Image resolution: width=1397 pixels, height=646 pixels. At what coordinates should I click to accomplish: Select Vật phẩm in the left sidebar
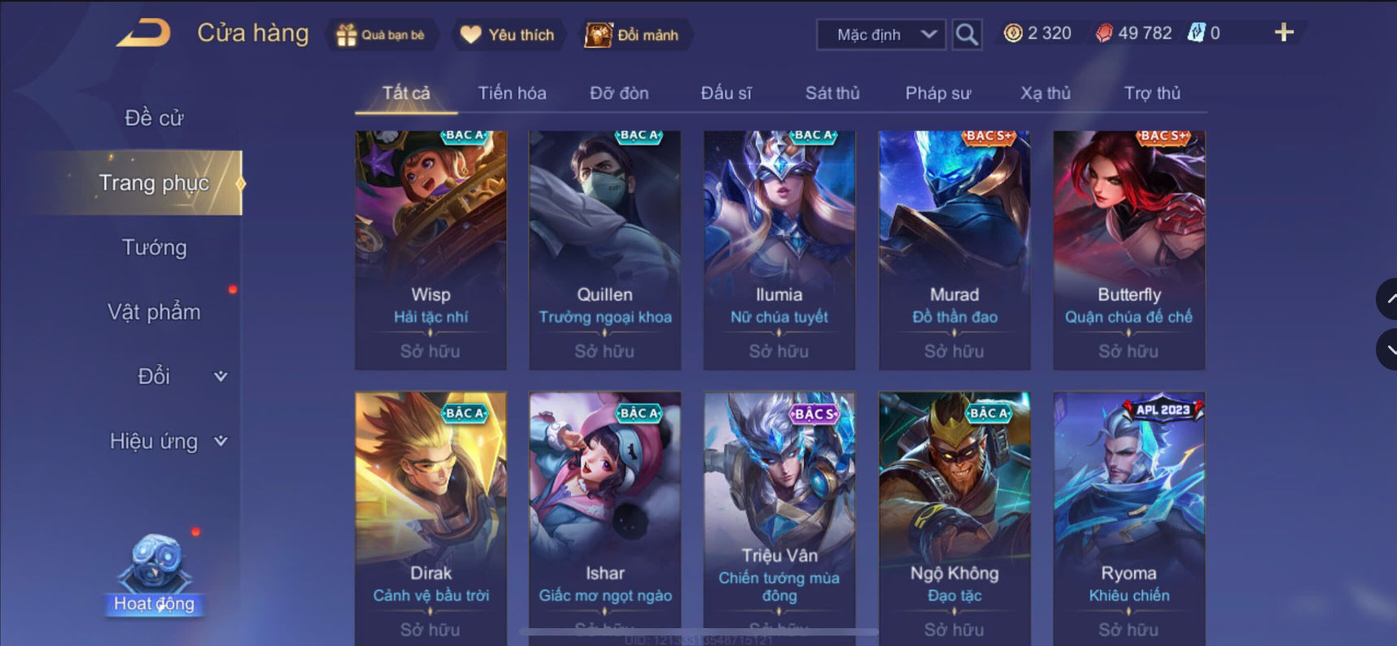[x=155, y=312]
